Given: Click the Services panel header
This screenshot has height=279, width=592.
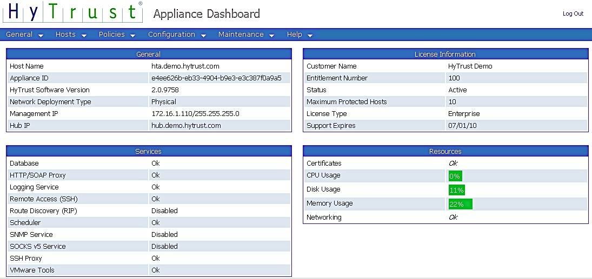Looking at the screenshot, I should click(x=149, y=151).
